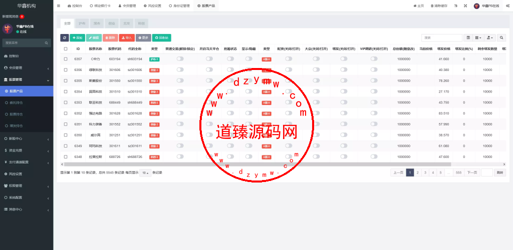
Task: Open the 身份证管理 top tab
Action: 179,6
